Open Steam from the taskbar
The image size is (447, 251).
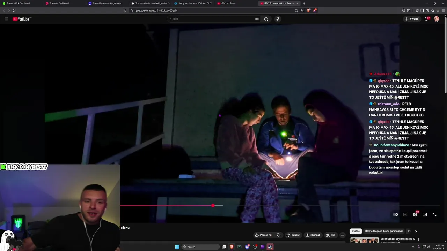tap(270, 247)
